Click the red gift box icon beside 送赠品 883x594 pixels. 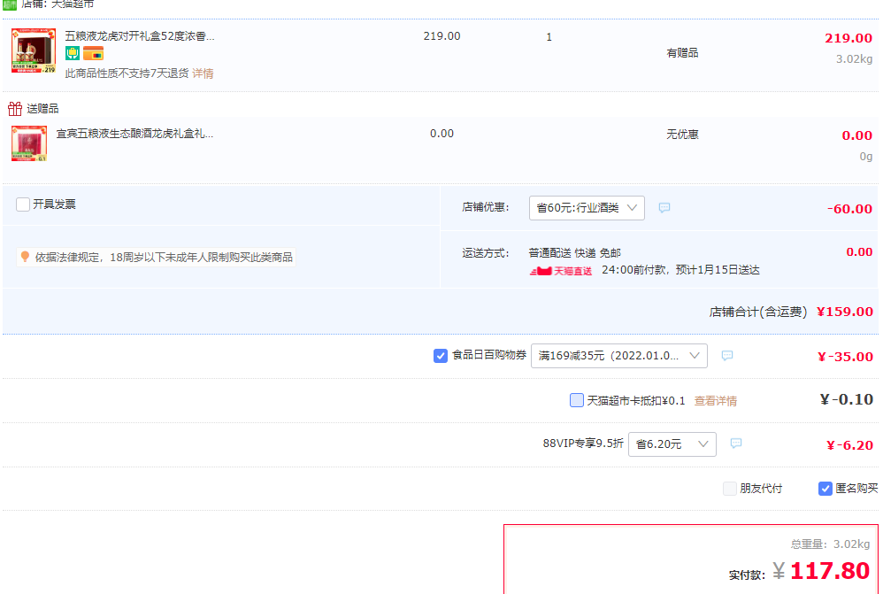click(x=15, y=108)
